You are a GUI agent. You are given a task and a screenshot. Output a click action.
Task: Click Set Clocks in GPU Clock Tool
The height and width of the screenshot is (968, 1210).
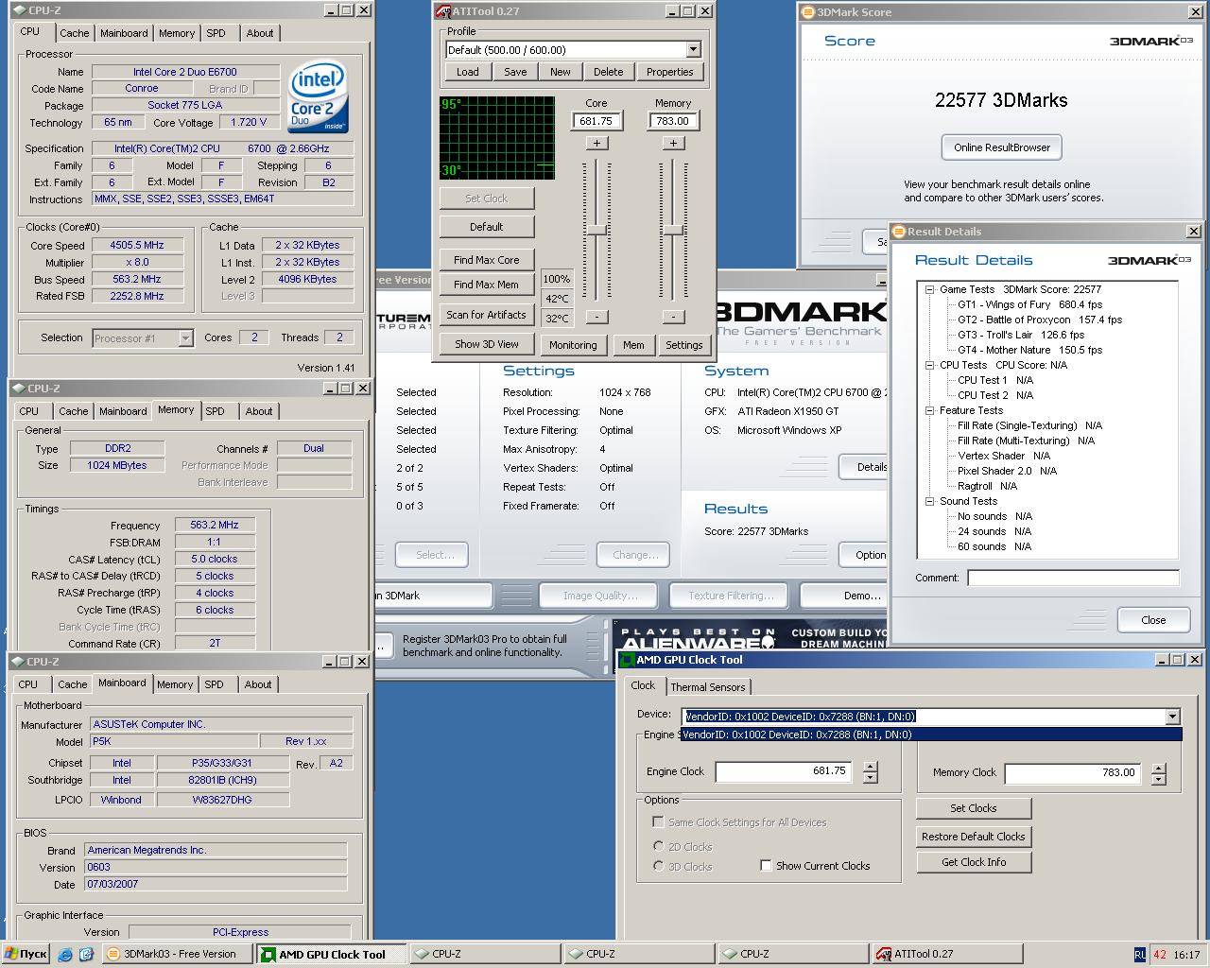coord(974,808)
